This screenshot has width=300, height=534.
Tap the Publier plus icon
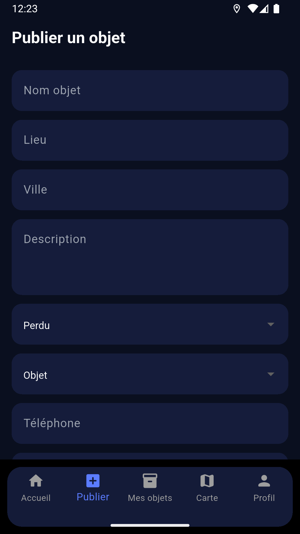click(x=93, y=481)
